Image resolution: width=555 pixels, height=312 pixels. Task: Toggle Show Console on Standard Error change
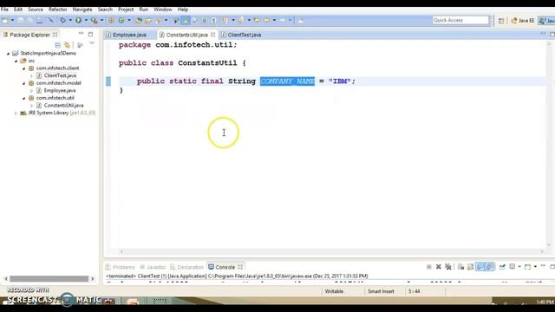(490, 267)
